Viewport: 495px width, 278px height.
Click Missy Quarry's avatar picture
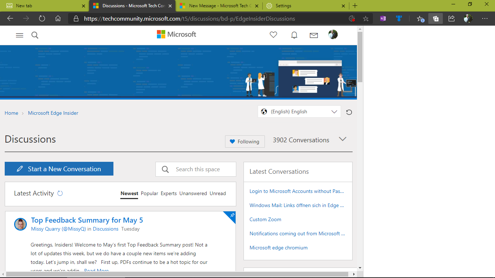[x=20, y=224]
